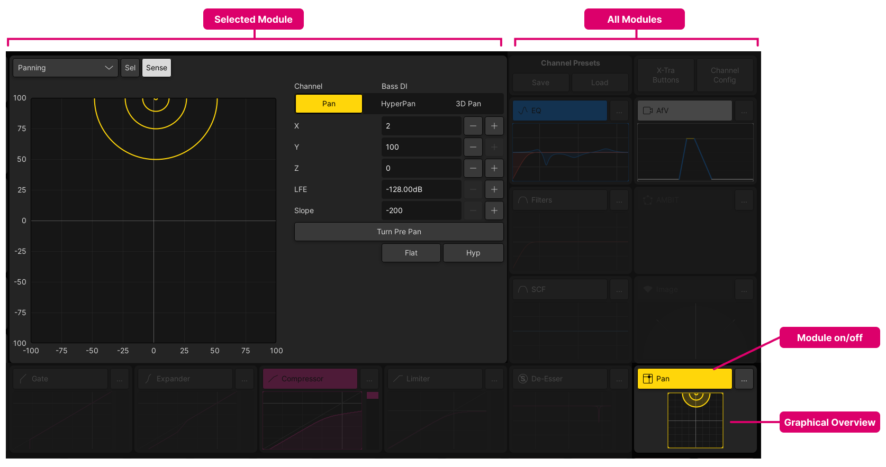Decrease the Y pan value
886x467 pixels.
(x=473, y=147)
